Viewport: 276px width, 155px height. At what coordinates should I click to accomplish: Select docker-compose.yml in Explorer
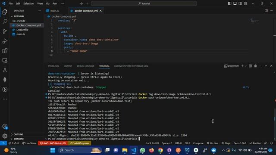point(26,25)
